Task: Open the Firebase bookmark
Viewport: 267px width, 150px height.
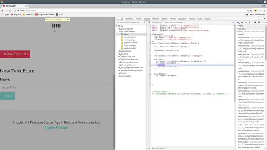Action: 28,15
